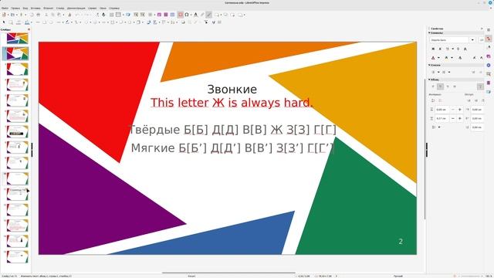494x278 pixels.
Task: Click the Save icon in toolbar
Action: pos(21,15)
